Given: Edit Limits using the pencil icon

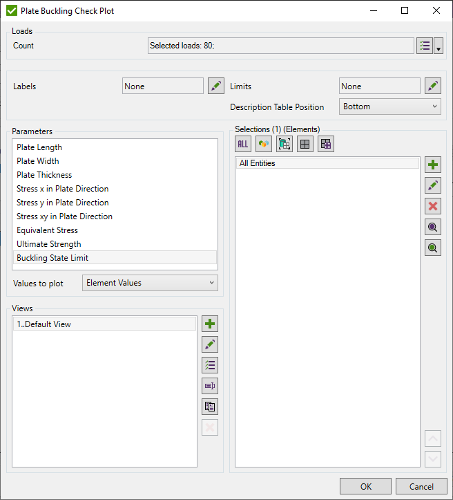Looking at the screenshot, I should pyautogui.click(x=433, y=86).
